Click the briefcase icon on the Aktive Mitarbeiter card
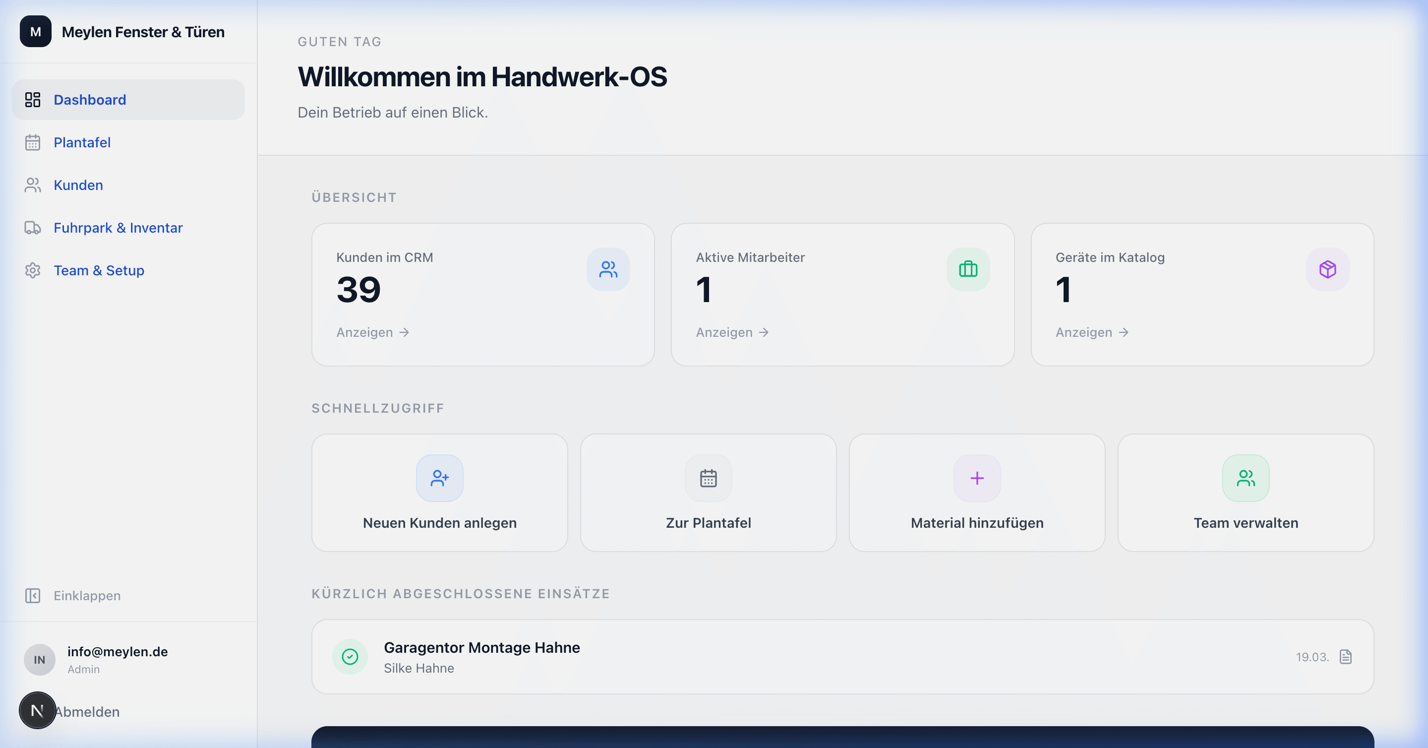The image size is (1428, 748). coord(968,269)
